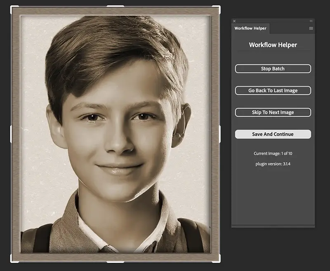Screen dimensions: 330x271
Task: Click the bottom-right corner transform handle
Action: click(x=218, y=260)
